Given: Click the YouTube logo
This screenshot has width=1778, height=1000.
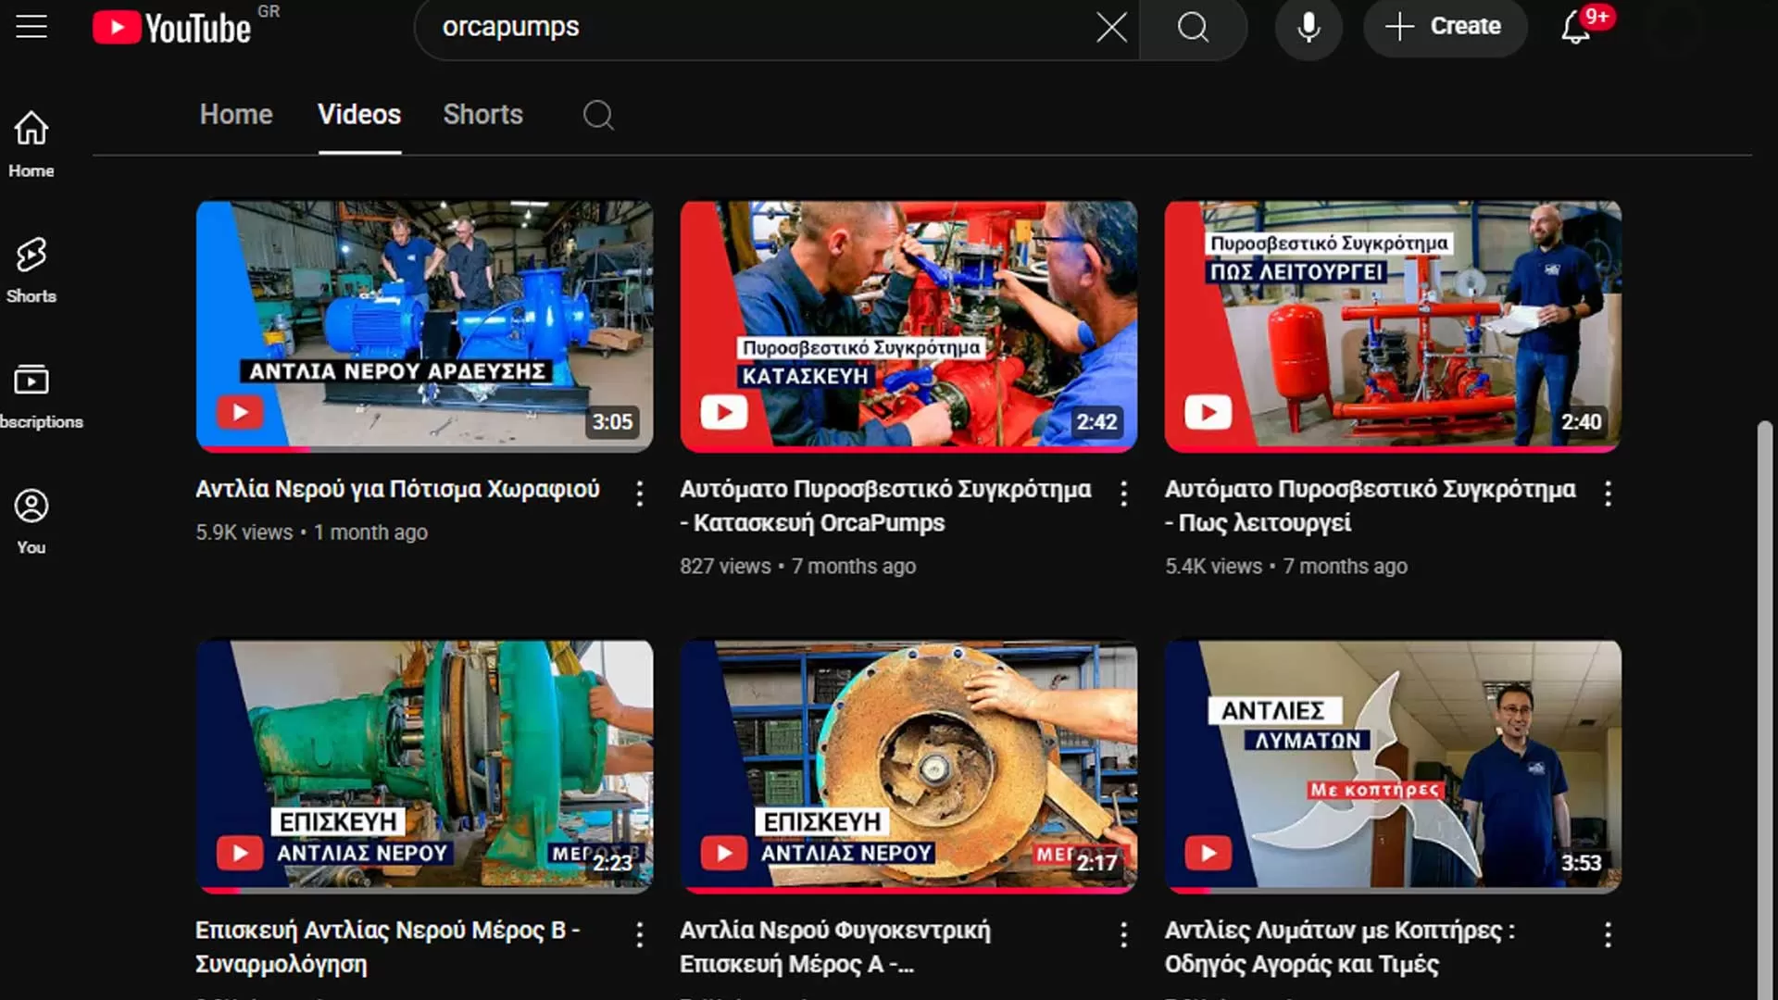Looking at the screenshot, I should coord(172,28).
